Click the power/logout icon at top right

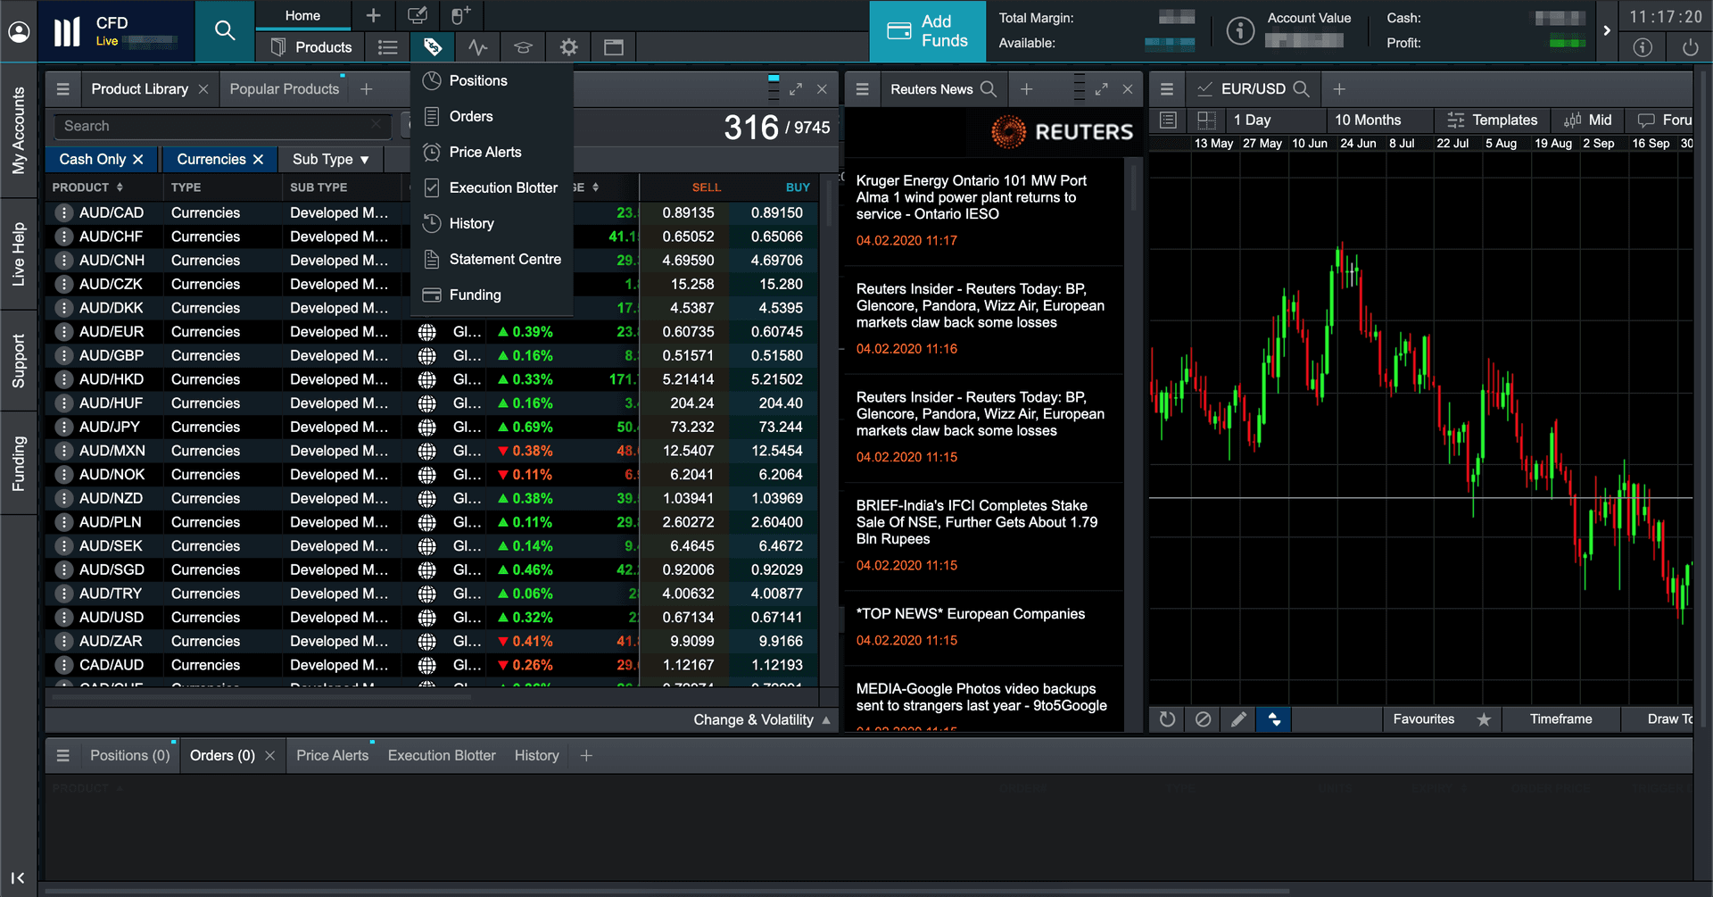(x=1691, y=47)
